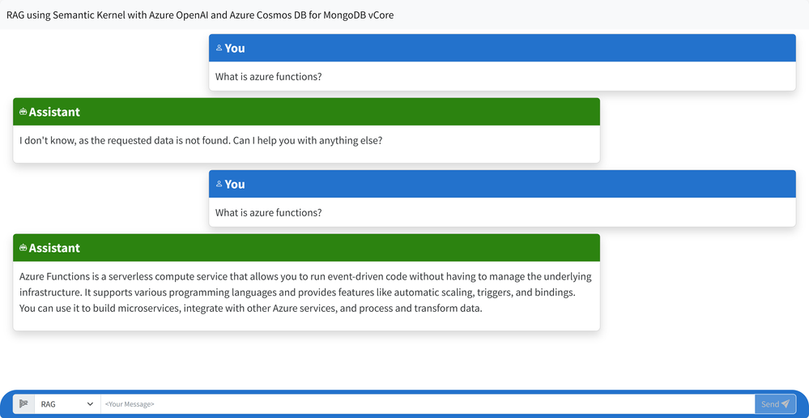Screen dimensions: 809x418
Task: Click the Send button
Action: (x=775, y=404)
